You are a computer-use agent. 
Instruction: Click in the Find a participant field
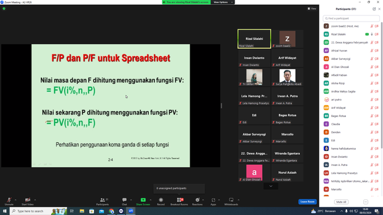[351, 19]
